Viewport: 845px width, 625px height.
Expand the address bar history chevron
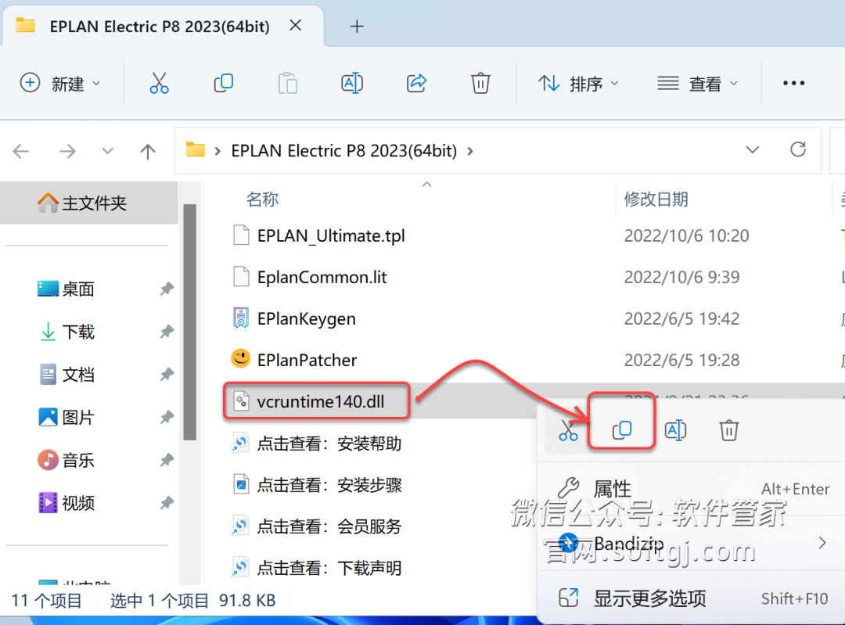click(752, 150)
